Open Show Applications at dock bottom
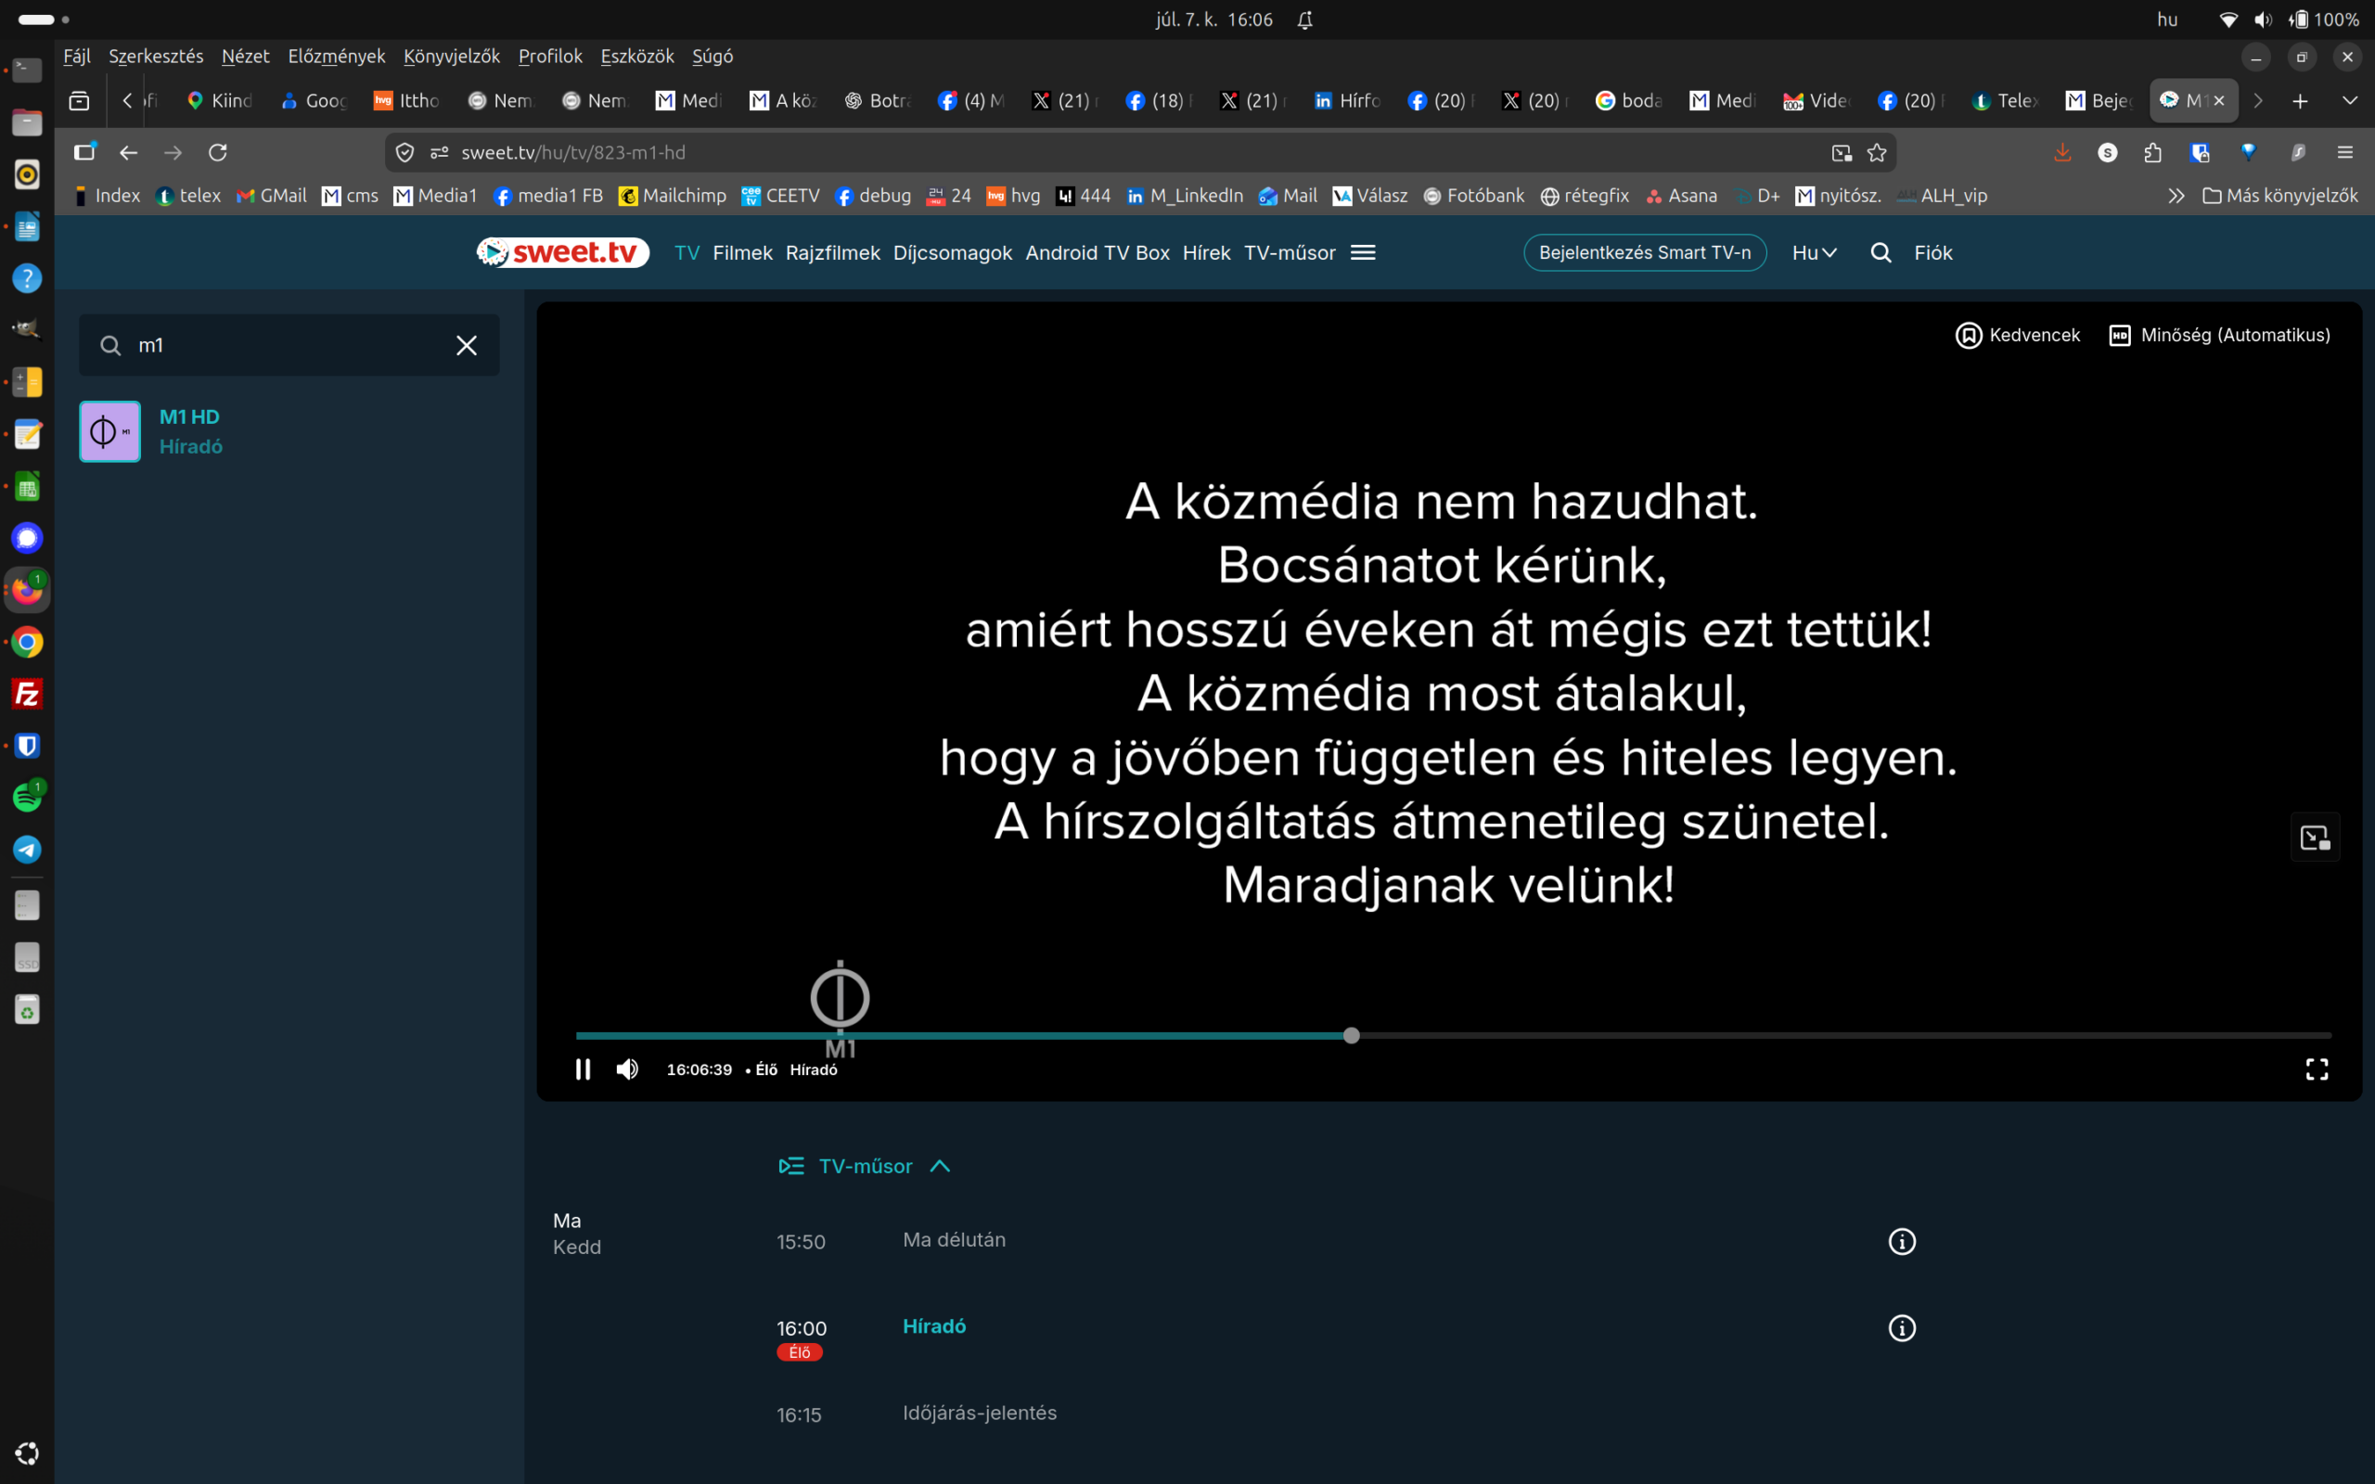The width and height of the screenshot is (2375, 1484). (27, 1452)
